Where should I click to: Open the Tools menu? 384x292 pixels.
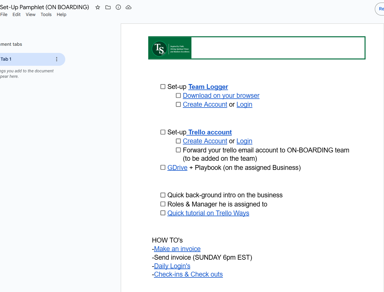click(46, 15)
